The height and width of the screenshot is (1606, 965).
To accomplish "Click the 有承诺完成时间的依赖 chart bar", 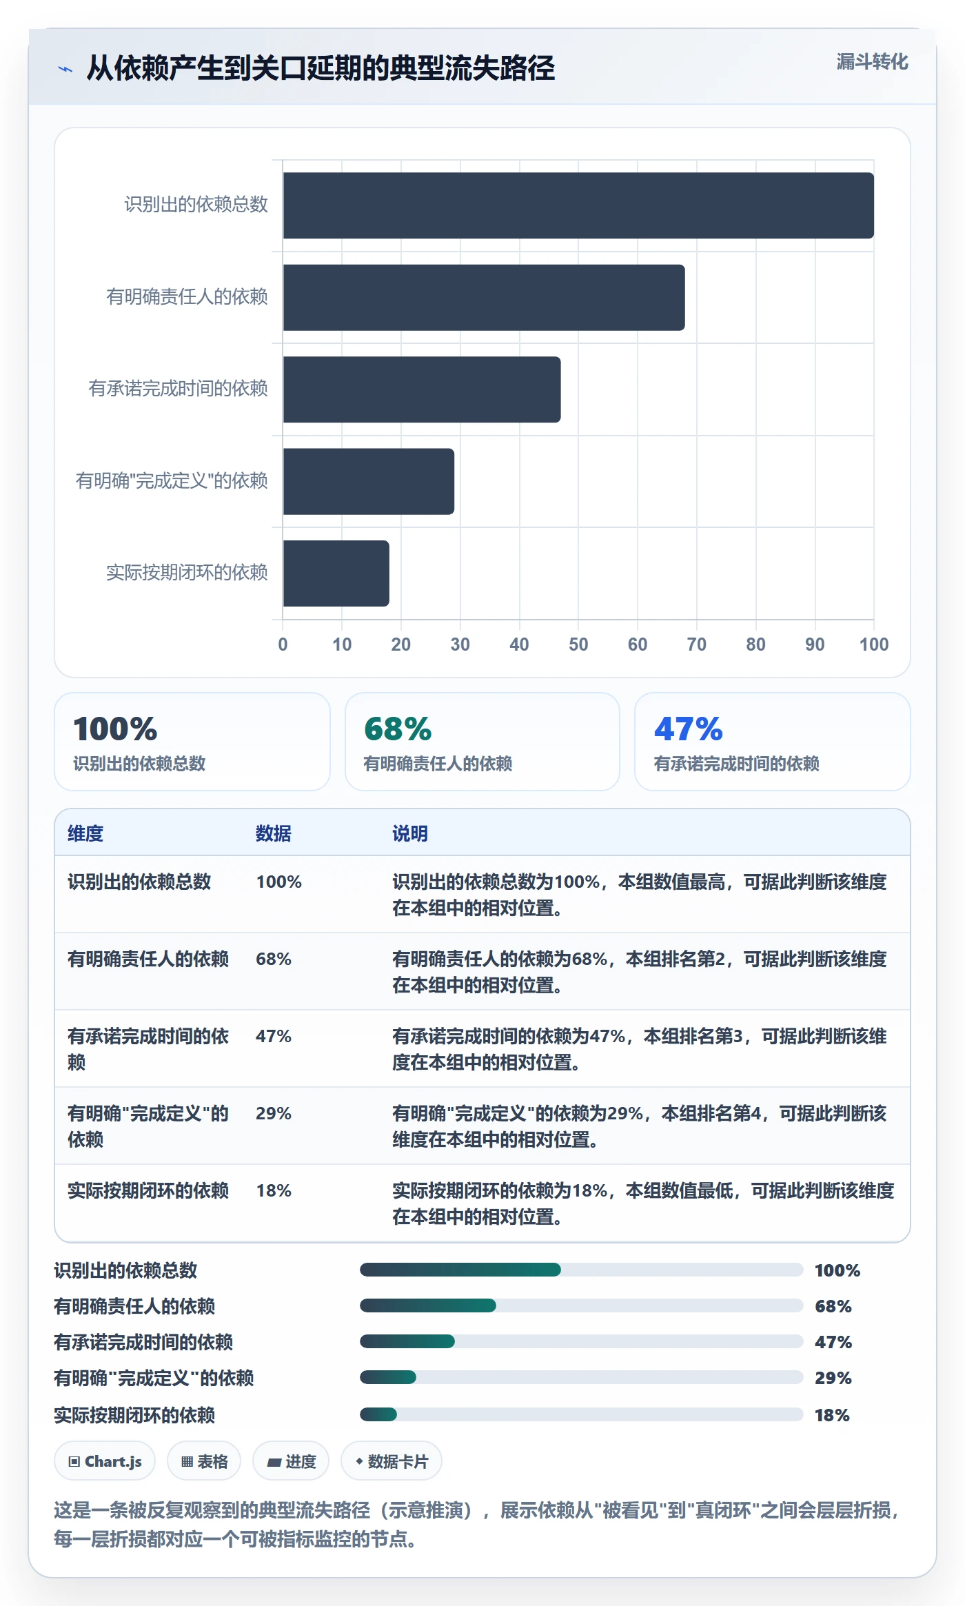I will coord(422,389).
